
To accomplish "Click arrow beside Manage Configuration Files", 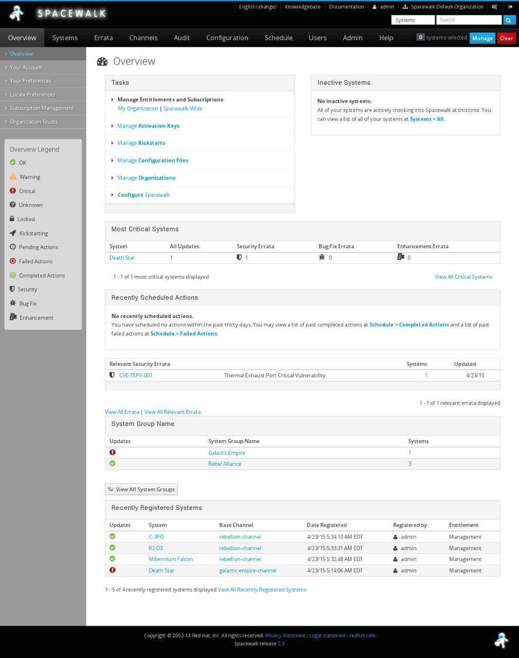I will click(x=113, y=160).
